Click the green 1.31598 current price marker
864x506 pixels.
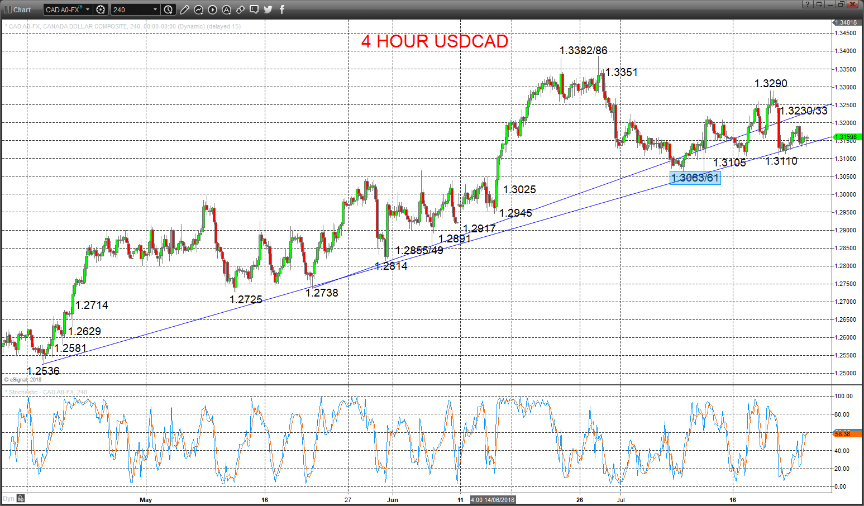[x=847, y=137]
